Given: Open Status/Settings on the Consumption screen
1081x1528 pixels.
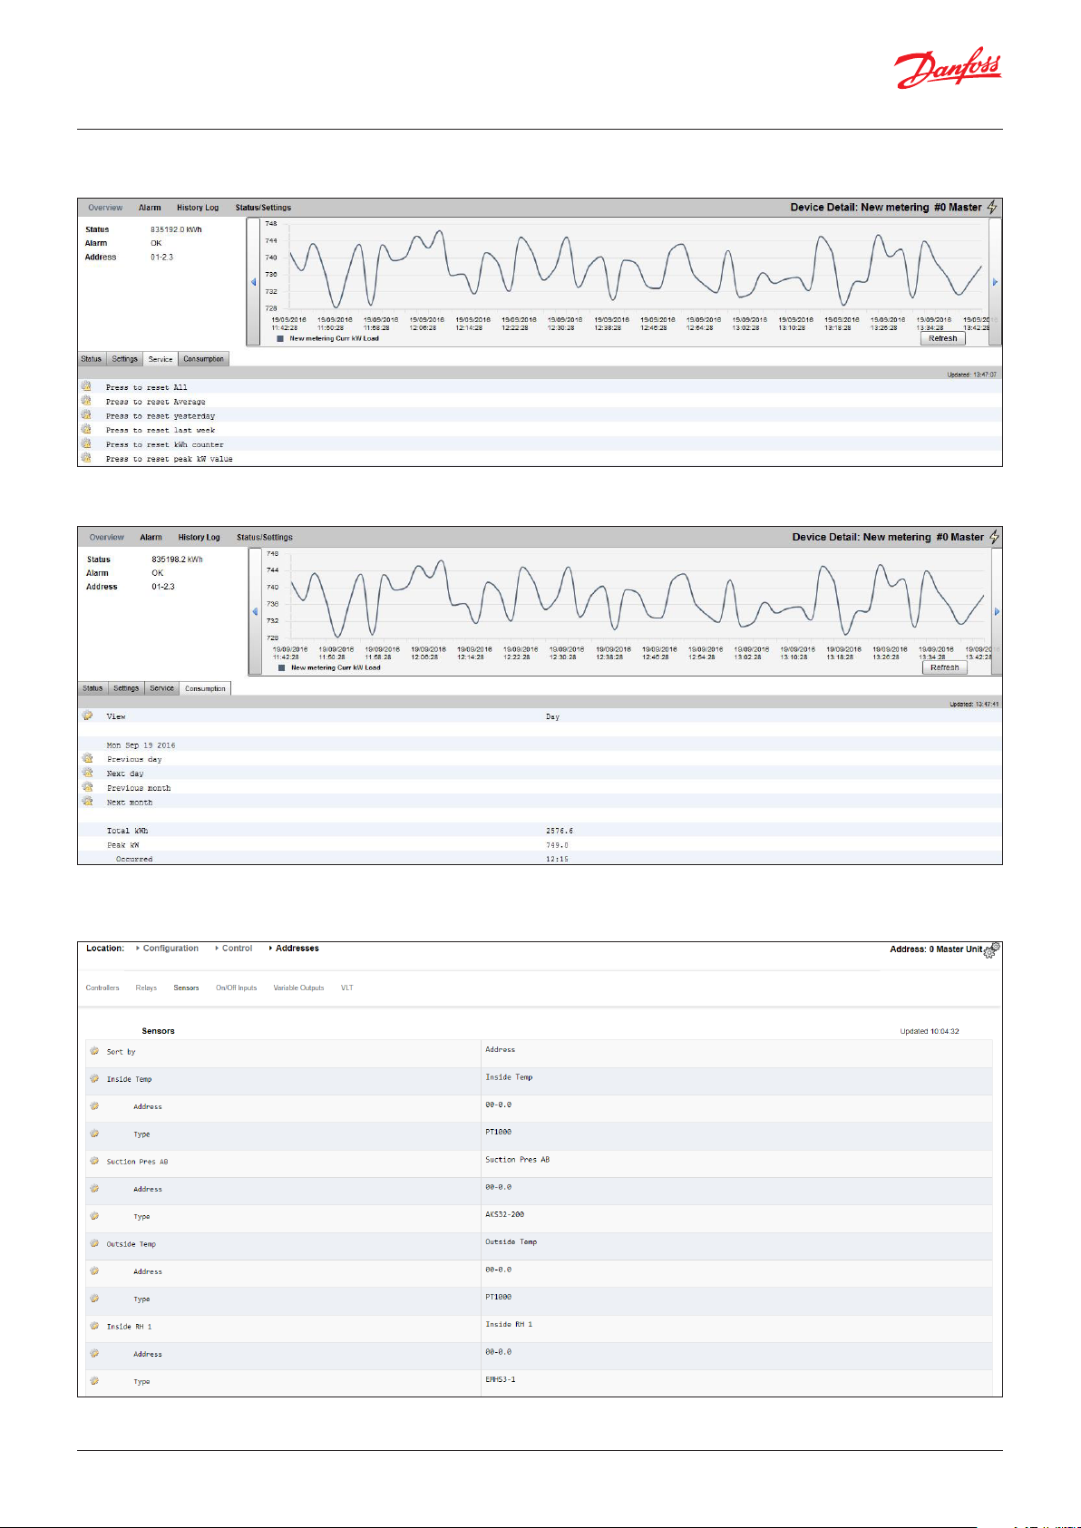Looking at the screenshot, I should pos(265,538).
